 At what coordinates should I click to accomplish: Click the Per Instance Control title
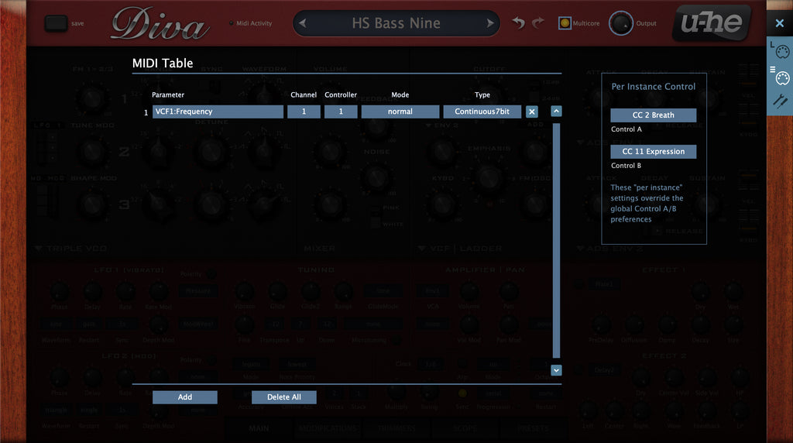pos(654,87)
